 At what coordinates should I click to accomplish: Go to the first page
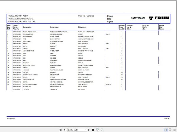click(x=60, y=130)
